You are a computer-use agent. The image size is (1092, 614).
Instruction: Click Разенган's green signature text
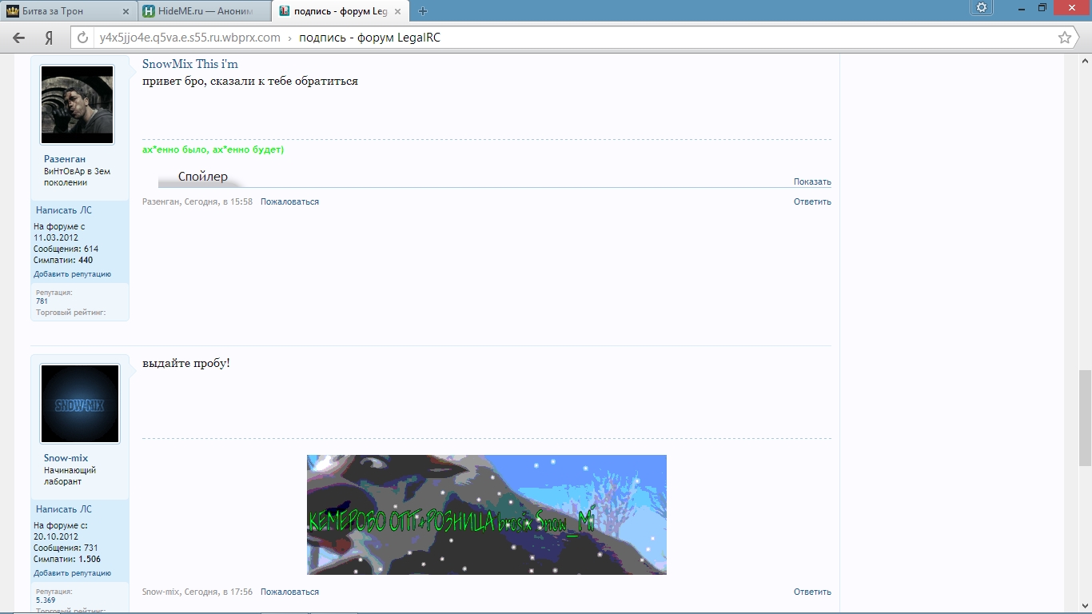(213, 150)
